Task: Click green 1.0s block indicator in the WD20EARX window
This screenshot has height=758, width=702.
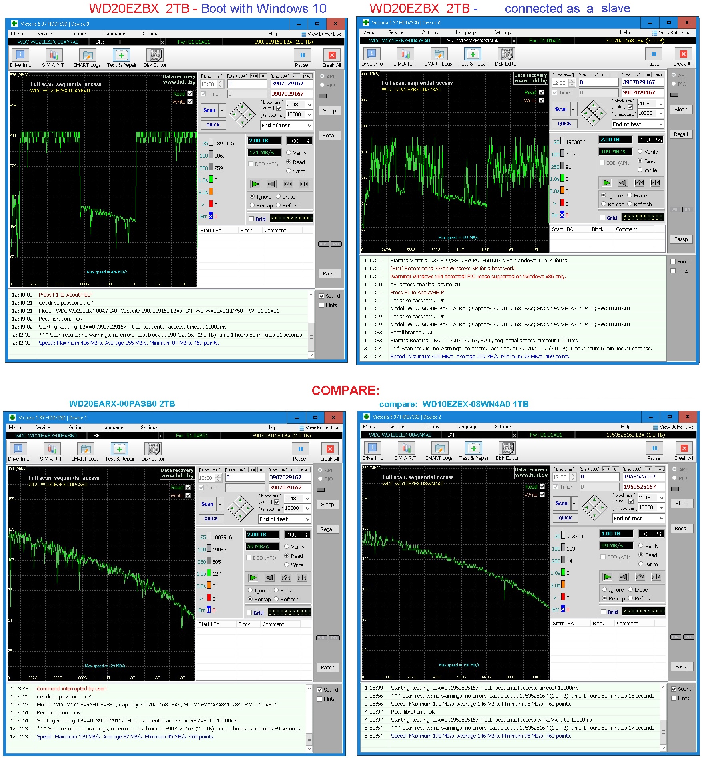Action: click(x=209, y=573)
